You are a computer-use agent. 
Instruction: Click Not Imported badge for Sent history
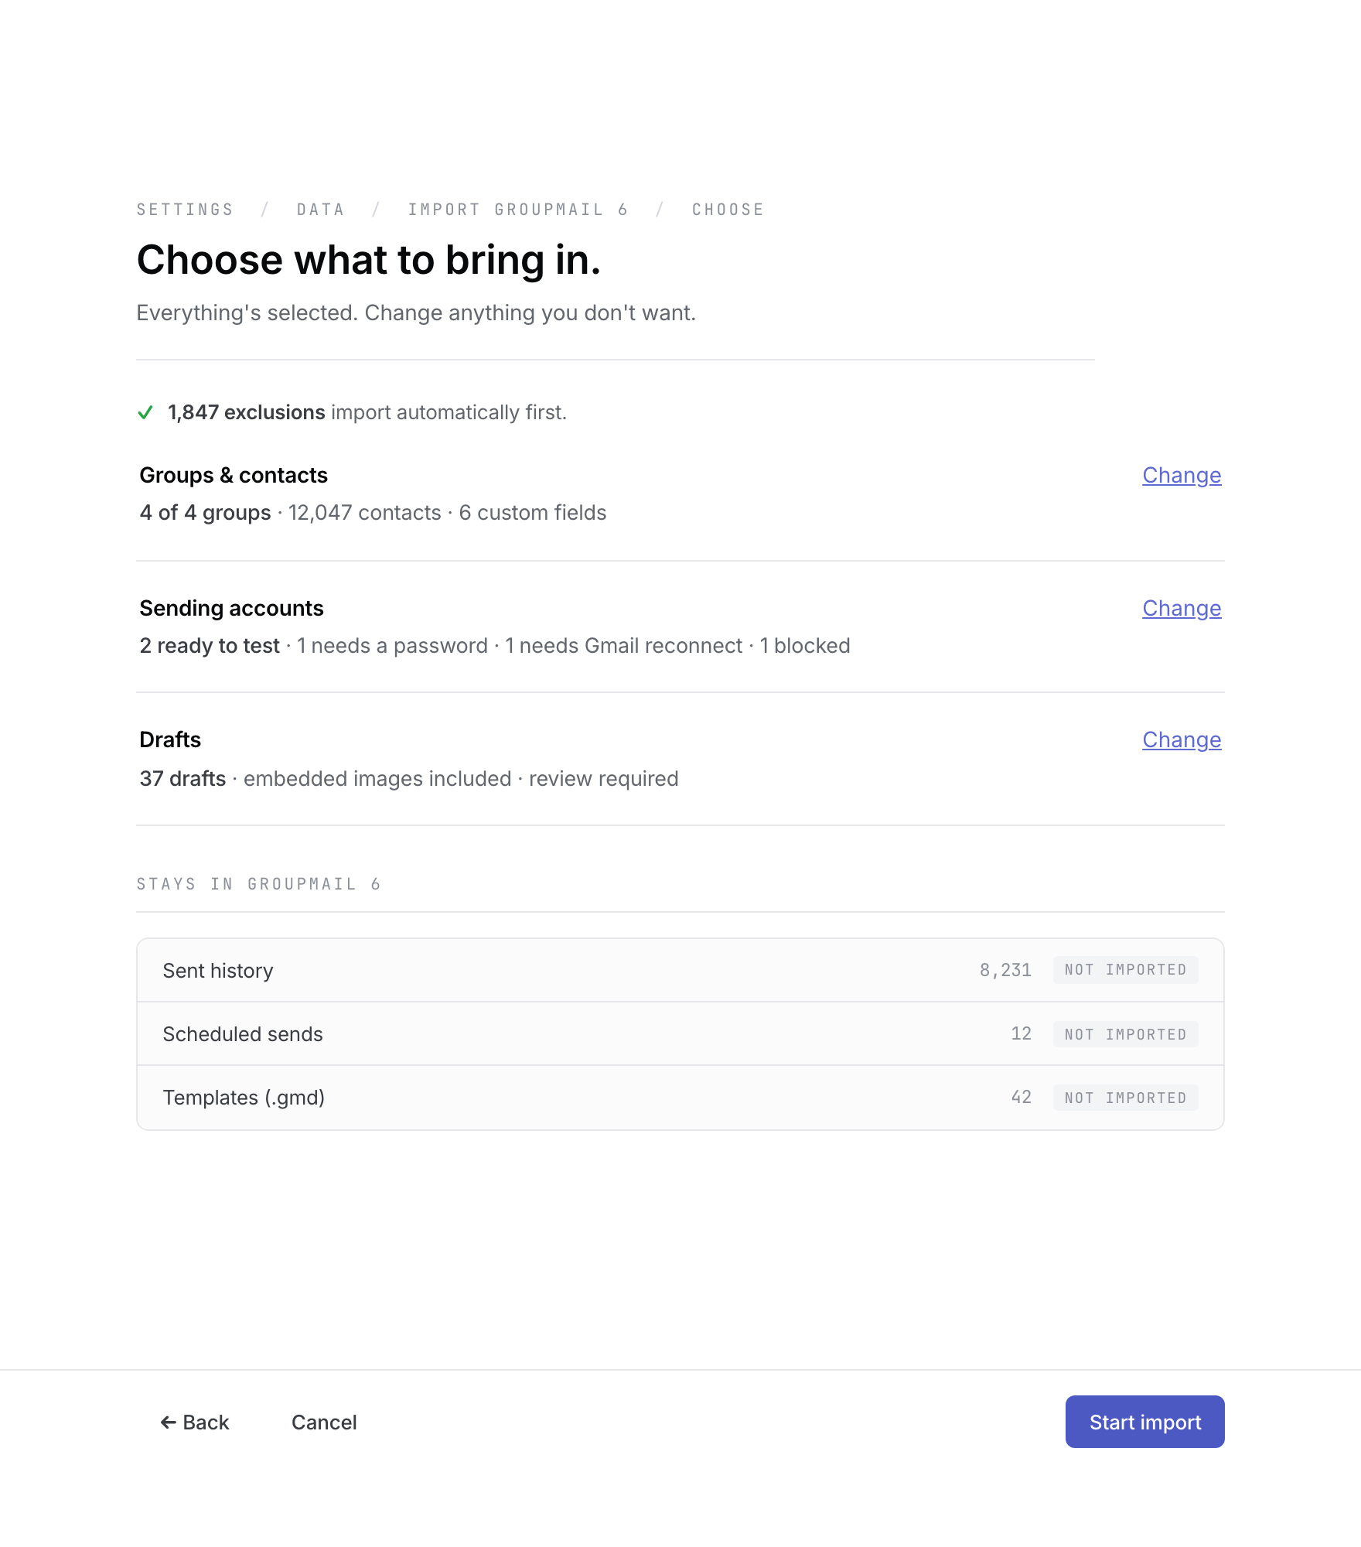pos(1125,970)
